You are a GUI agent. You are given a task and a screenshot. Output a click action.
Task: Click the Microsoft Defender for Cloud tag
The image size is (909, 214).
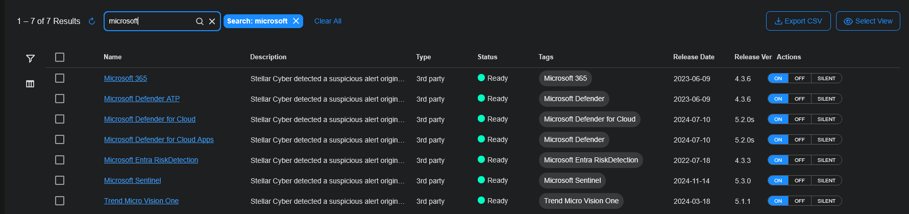point(589,119)
